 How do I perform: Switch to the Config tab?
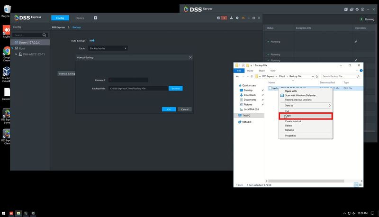click(60, 18)
